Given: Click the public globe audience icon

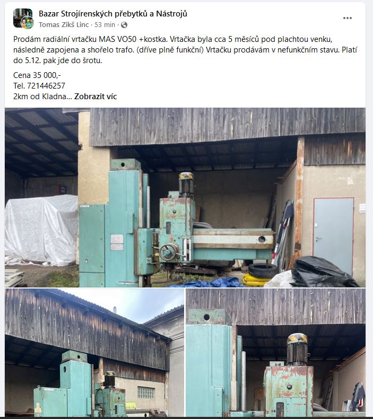Looking at the screenshot, I should 124,25.
